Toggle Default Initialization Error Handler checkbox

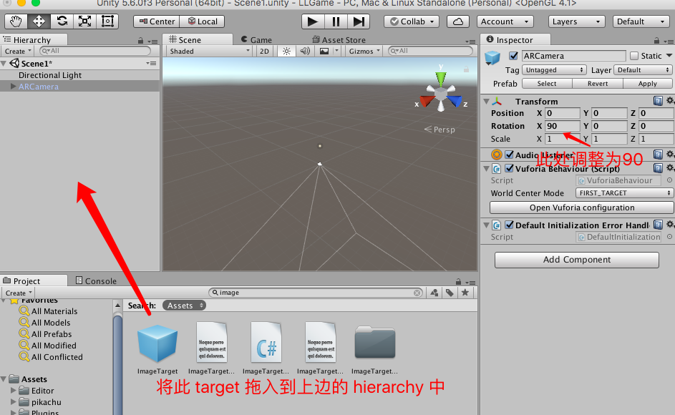click(x=509, y=225)
